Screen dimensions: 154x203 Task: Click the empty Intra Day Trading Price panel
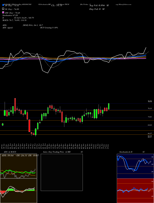point(62,172)
